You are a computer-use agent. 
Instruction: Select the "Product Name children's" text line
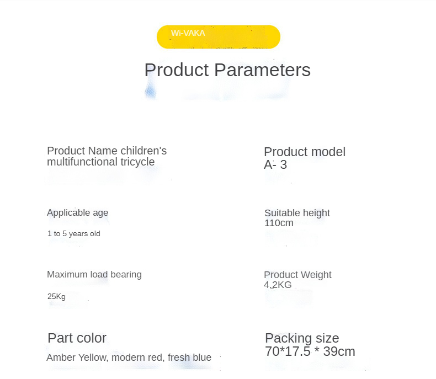click(107, 151)
